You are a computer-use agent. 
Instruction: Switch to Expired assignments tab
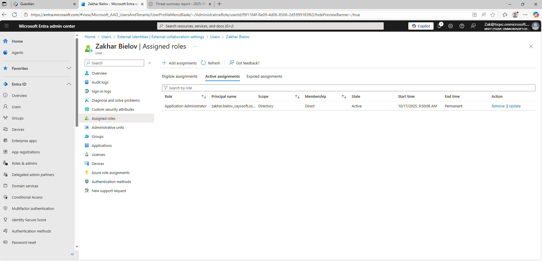[x=264, y=77]
